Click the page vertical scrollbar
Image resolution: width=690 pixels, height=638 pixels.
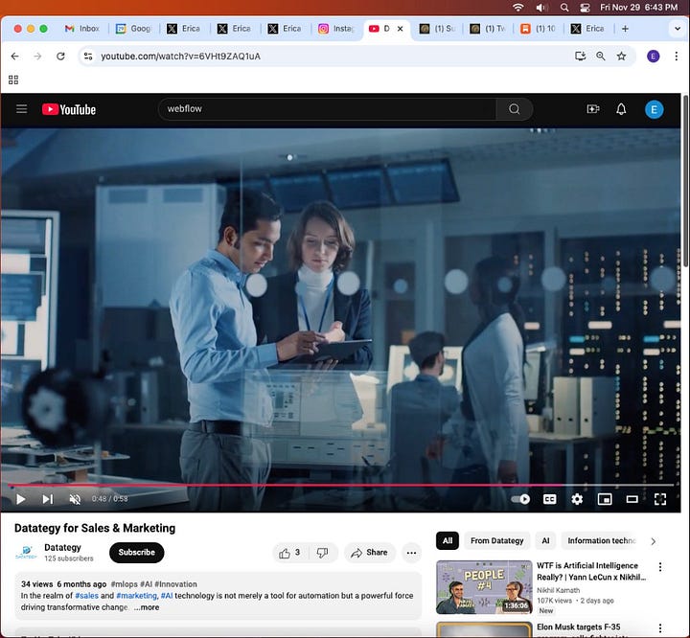click(685, 180)
